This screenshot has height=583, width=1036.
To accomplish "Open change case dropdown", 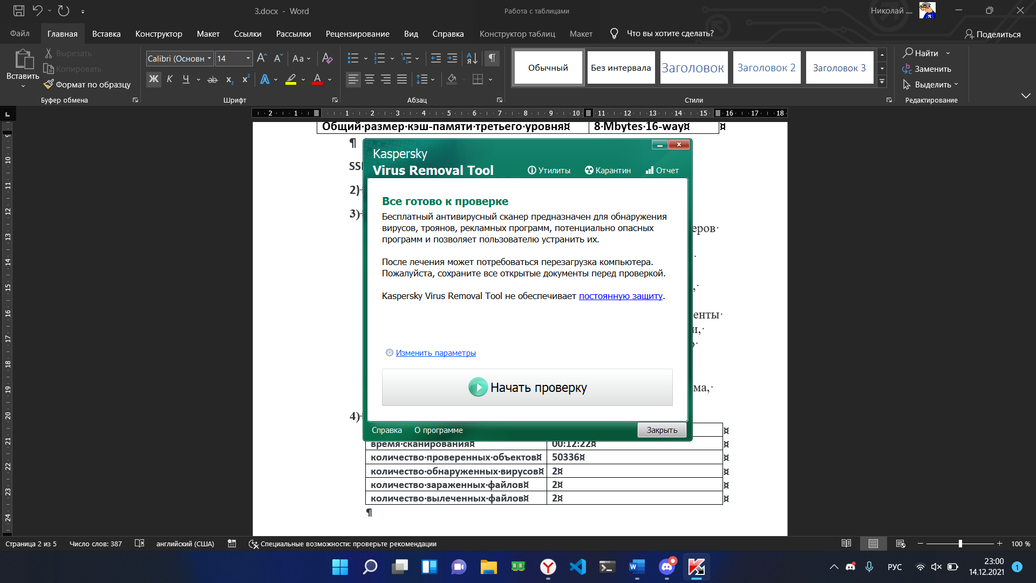I will (301, 58).
